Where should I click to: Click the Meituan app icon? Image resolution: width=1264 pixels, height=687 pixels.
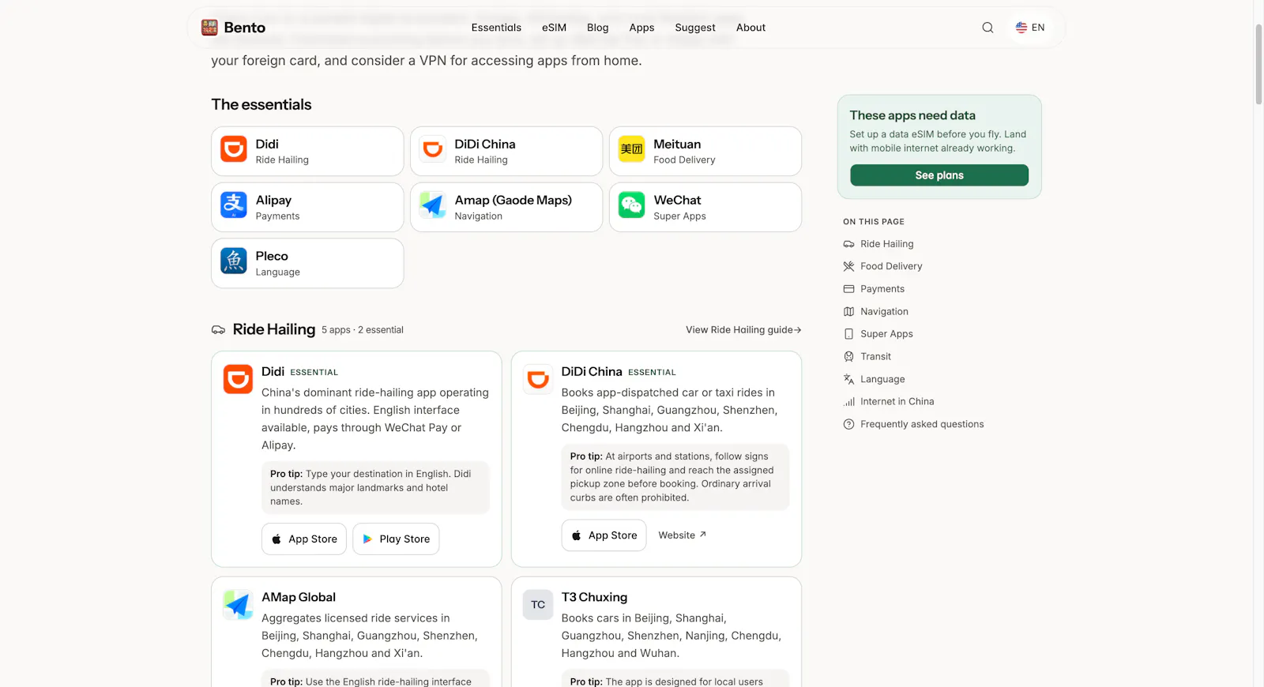coord(632,148)
